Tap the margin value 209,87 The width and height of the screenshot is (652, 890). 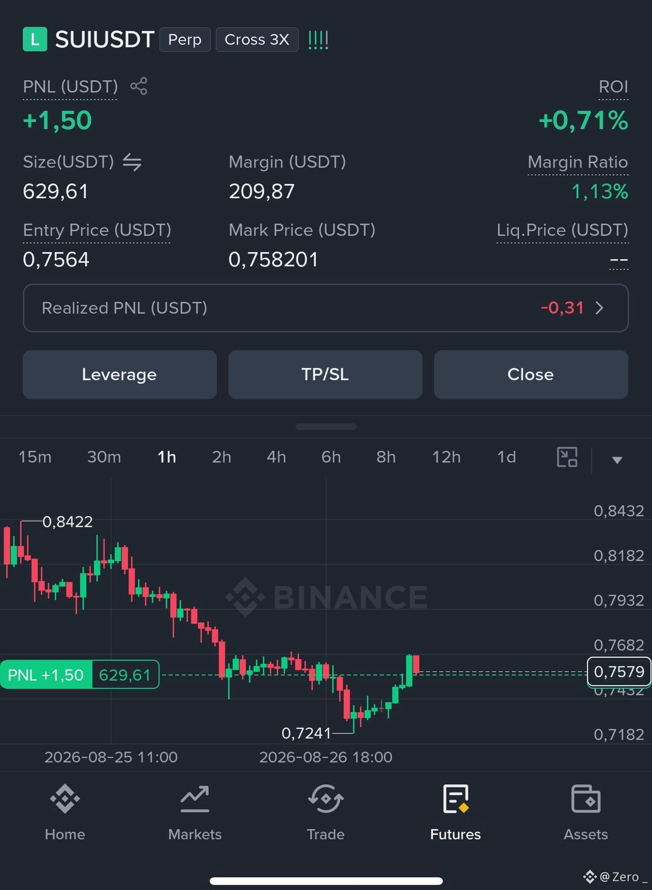[x=262, y=192]
